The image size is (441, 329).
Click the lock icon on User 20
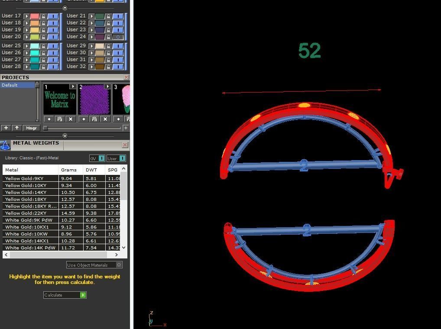point(44,37)
